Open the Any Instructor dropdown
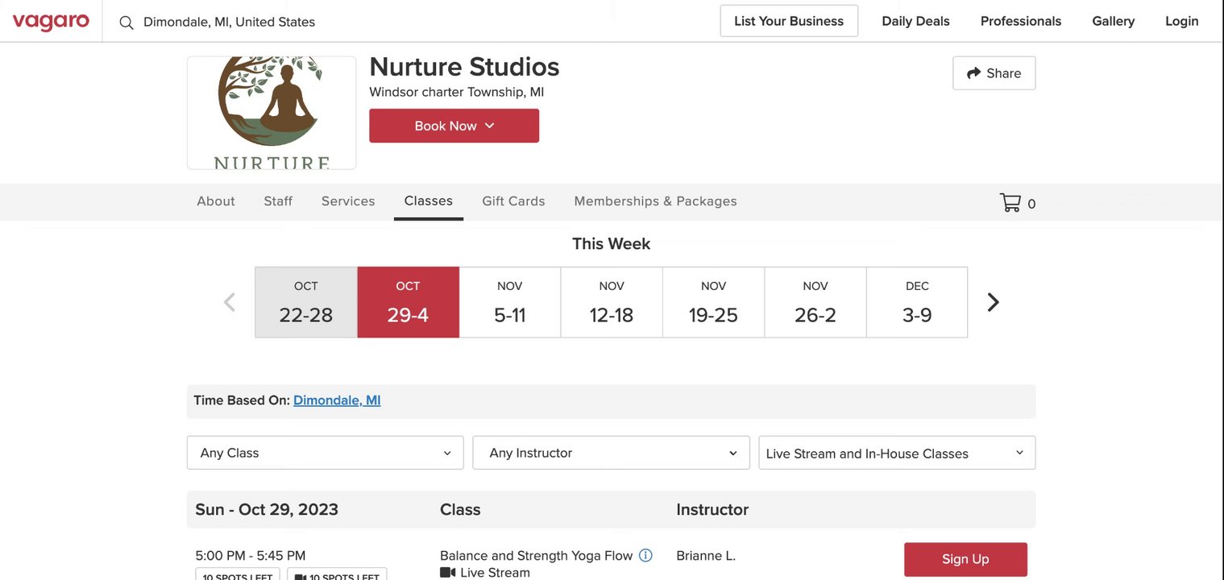The image size is (1224, 580). pyautogui.click(x=612, y=453)
